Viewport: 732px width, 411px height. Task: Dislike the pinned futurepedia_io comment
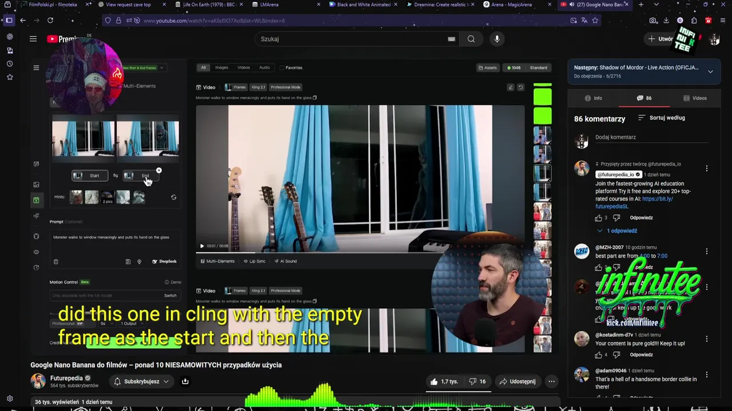(616, 217)
